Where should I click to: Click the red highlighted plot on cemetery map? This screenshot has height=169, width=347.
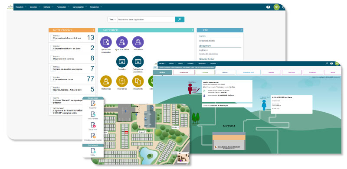pos(126,132)
